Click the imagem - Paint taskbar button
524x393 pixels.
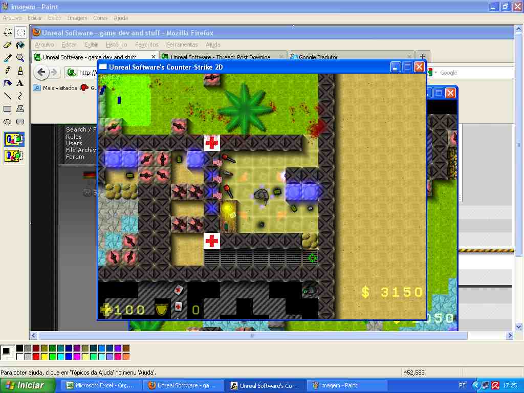coord(346,386)
